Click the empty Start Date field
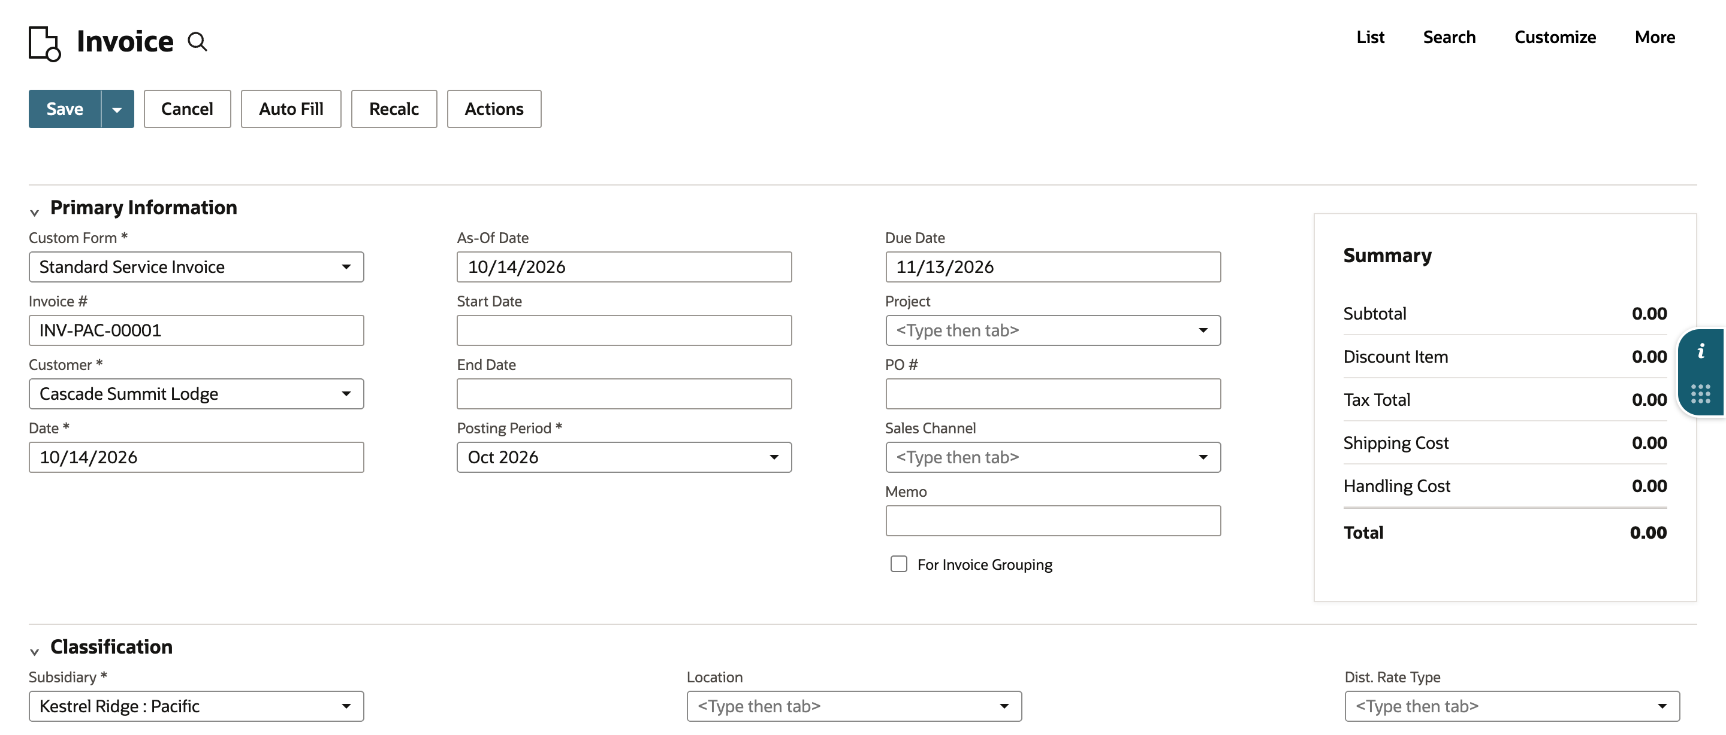 click(624, 330)
